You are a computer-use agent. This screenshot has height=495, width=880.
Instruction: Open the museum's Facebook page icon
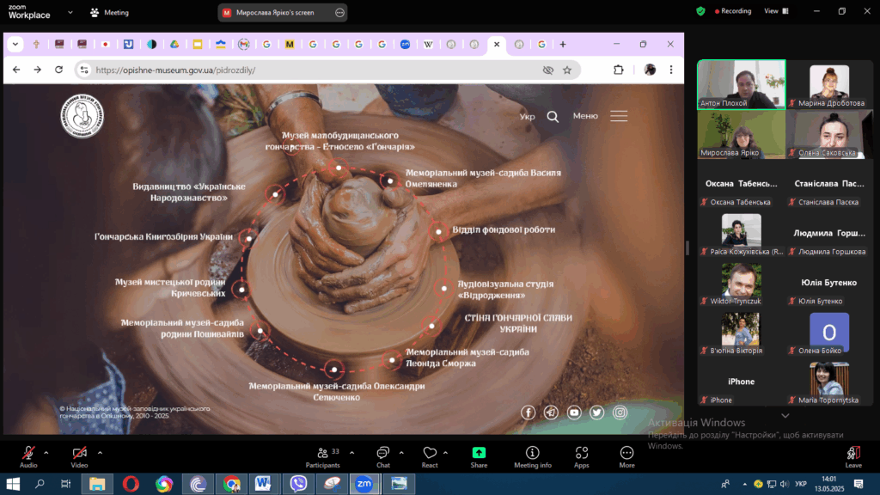click(x=528, y=412)
